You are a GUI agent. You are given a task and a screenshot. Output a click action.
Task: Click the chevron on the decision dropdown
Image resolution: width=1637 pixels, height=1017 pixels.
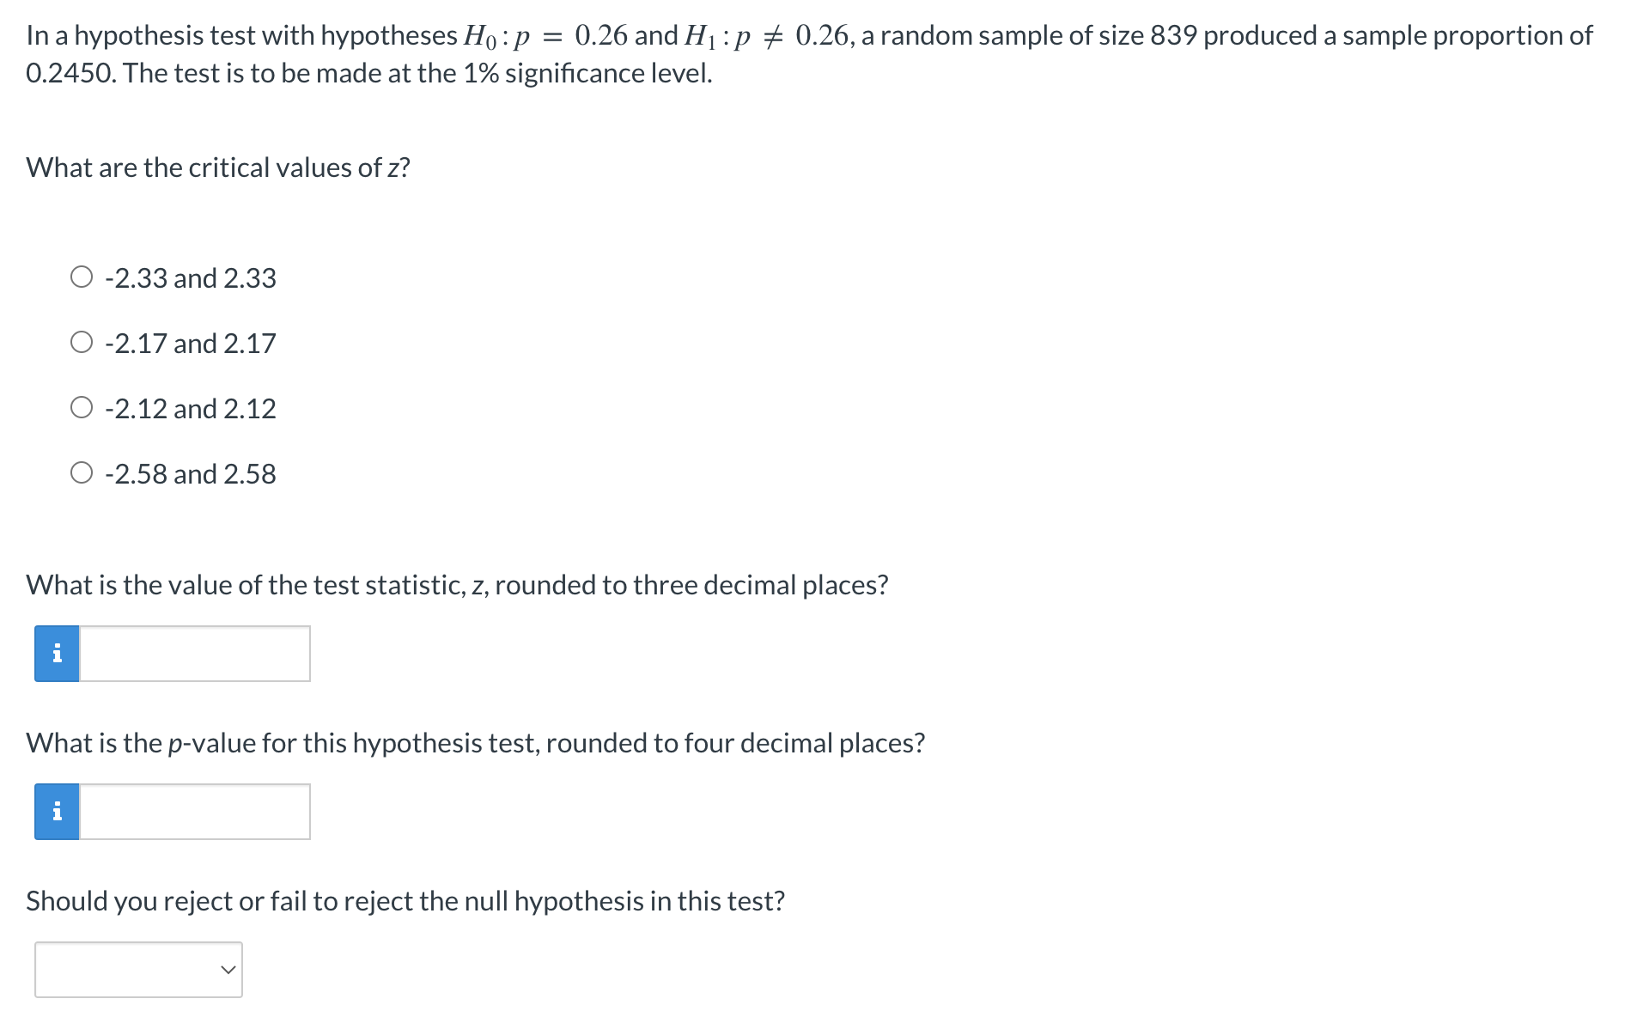click(228, 969)
